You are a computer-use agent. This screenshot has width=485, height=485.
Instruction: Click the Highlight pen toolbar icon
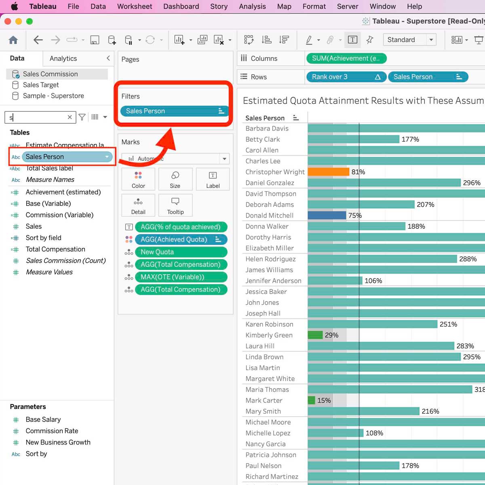point(309,40)
